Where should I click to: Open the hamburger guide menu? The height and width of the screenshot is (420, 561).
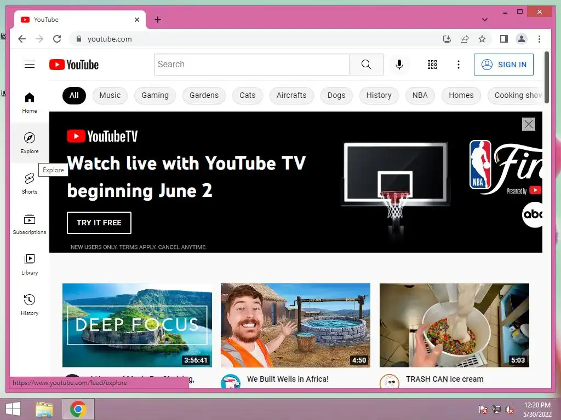click(30, 65)
